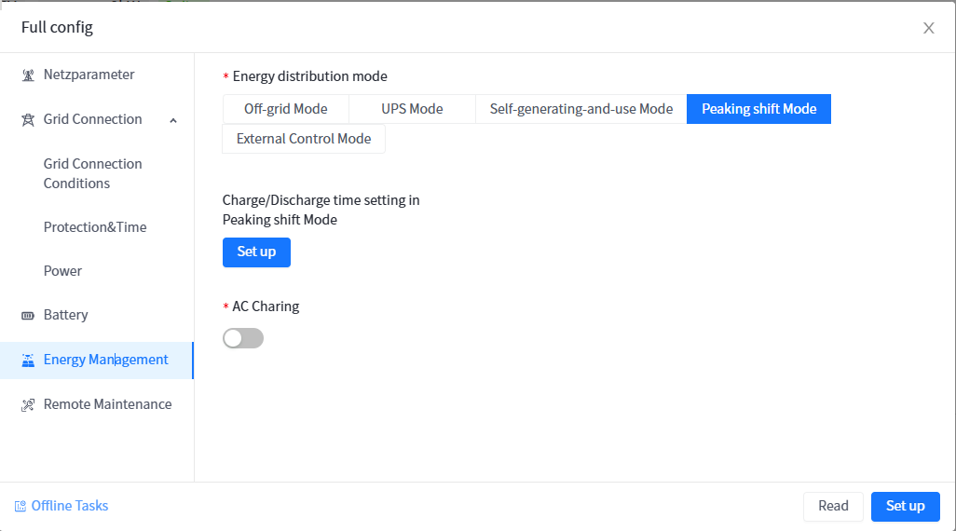Viewport: 956px width, 531px height.
Task: Select External Control Mode option
Action: (x=304, y=139)
